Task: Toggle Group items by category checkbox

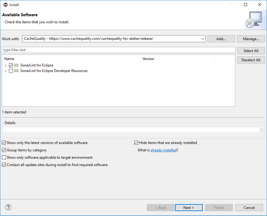Action: pyautogui.click(x=4, y=150)
